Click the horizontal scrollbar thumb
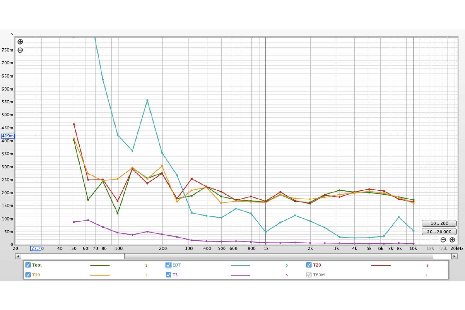Viewport: 465px width, 310px height. (x=278, y=256)
